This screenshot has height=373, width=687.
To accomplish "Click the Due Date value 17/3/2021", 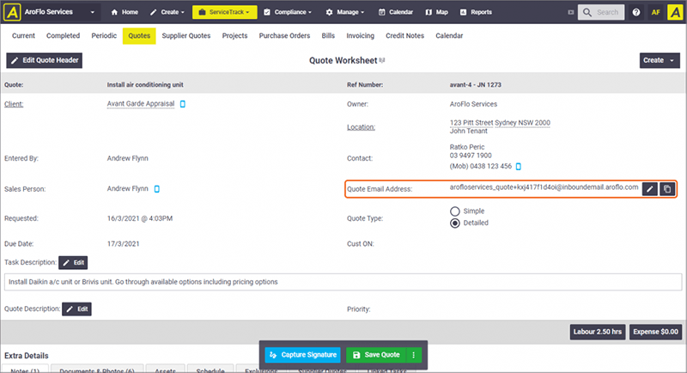I will point(123,244).
